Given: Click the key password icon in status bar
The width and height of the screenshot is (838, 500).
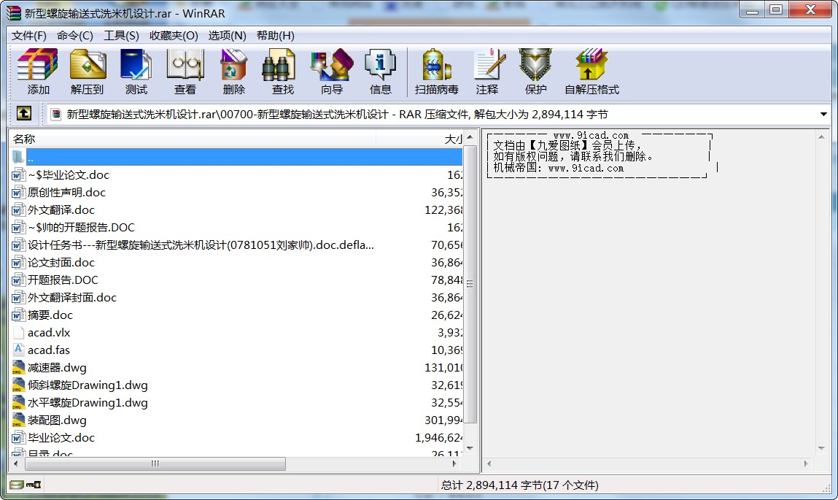Looking at the screenshot, I should (34, 485).
